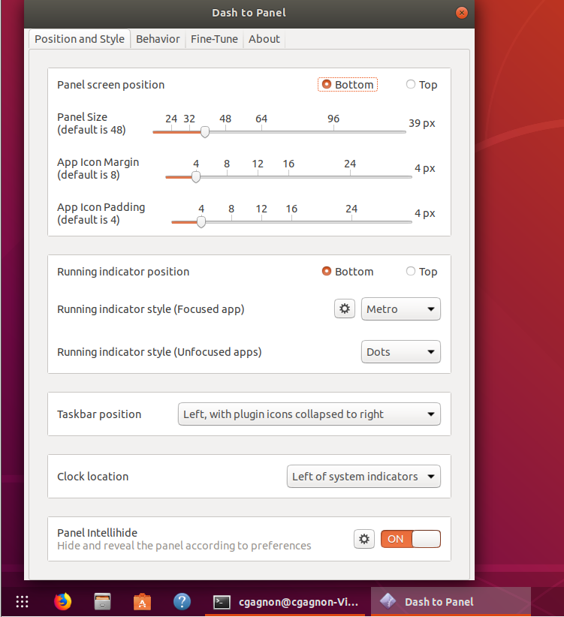Open Show Applications grid in taskbar
The image size is (564, 617).
click(x=22, y=602)
